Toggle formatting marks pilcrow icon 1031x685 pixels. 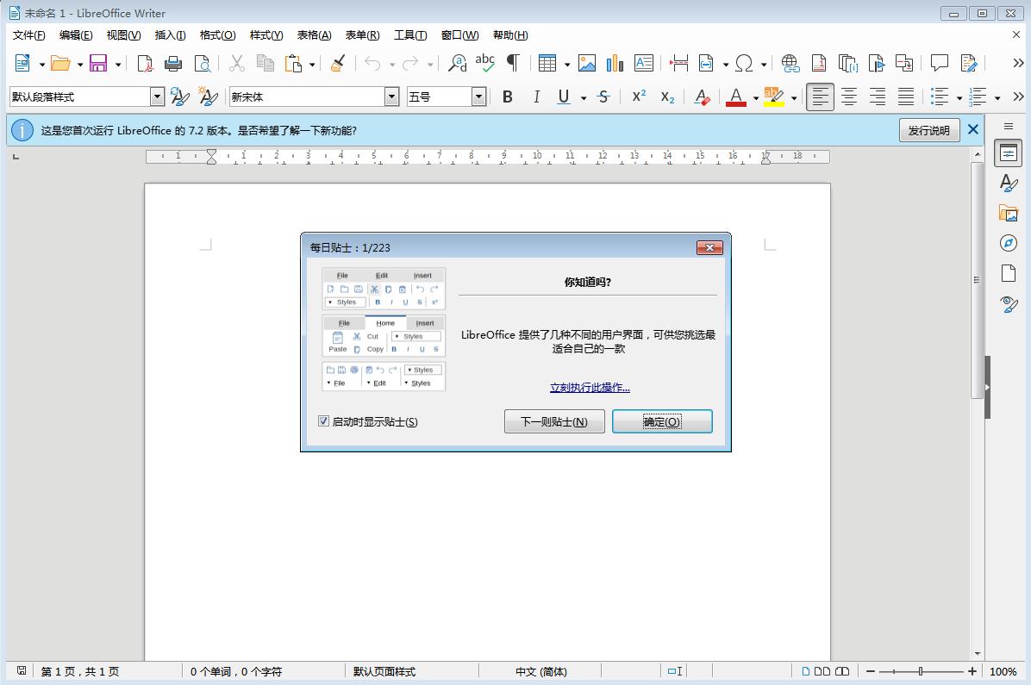(514, 63)
